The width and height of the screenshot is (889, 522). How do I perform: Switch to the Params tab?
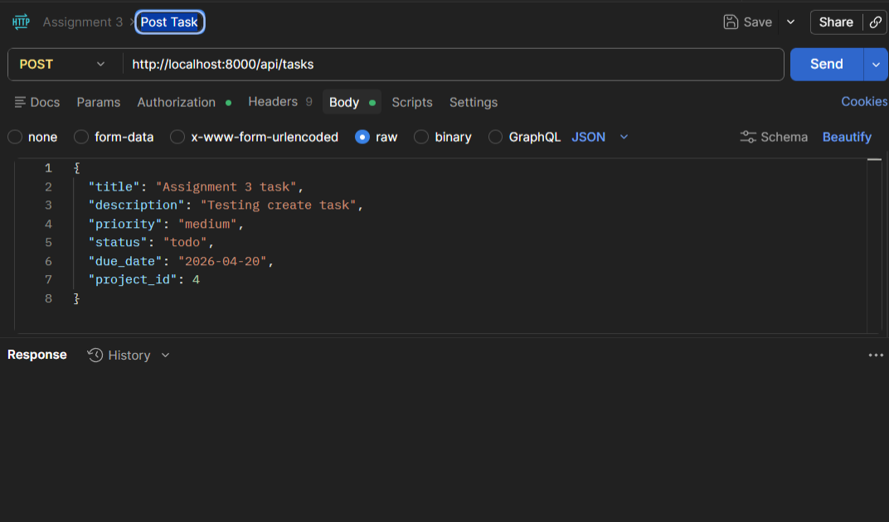click(99, 102)
